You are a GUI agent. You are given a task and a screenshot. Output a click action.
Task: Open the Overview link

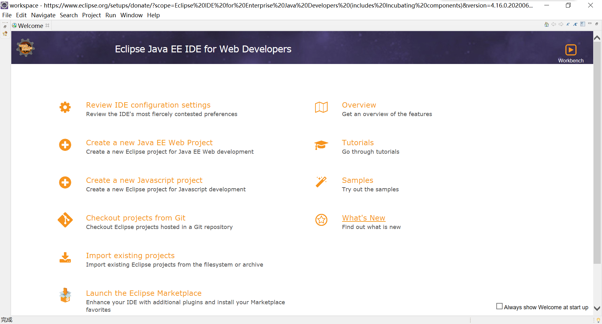coord(359,105)
